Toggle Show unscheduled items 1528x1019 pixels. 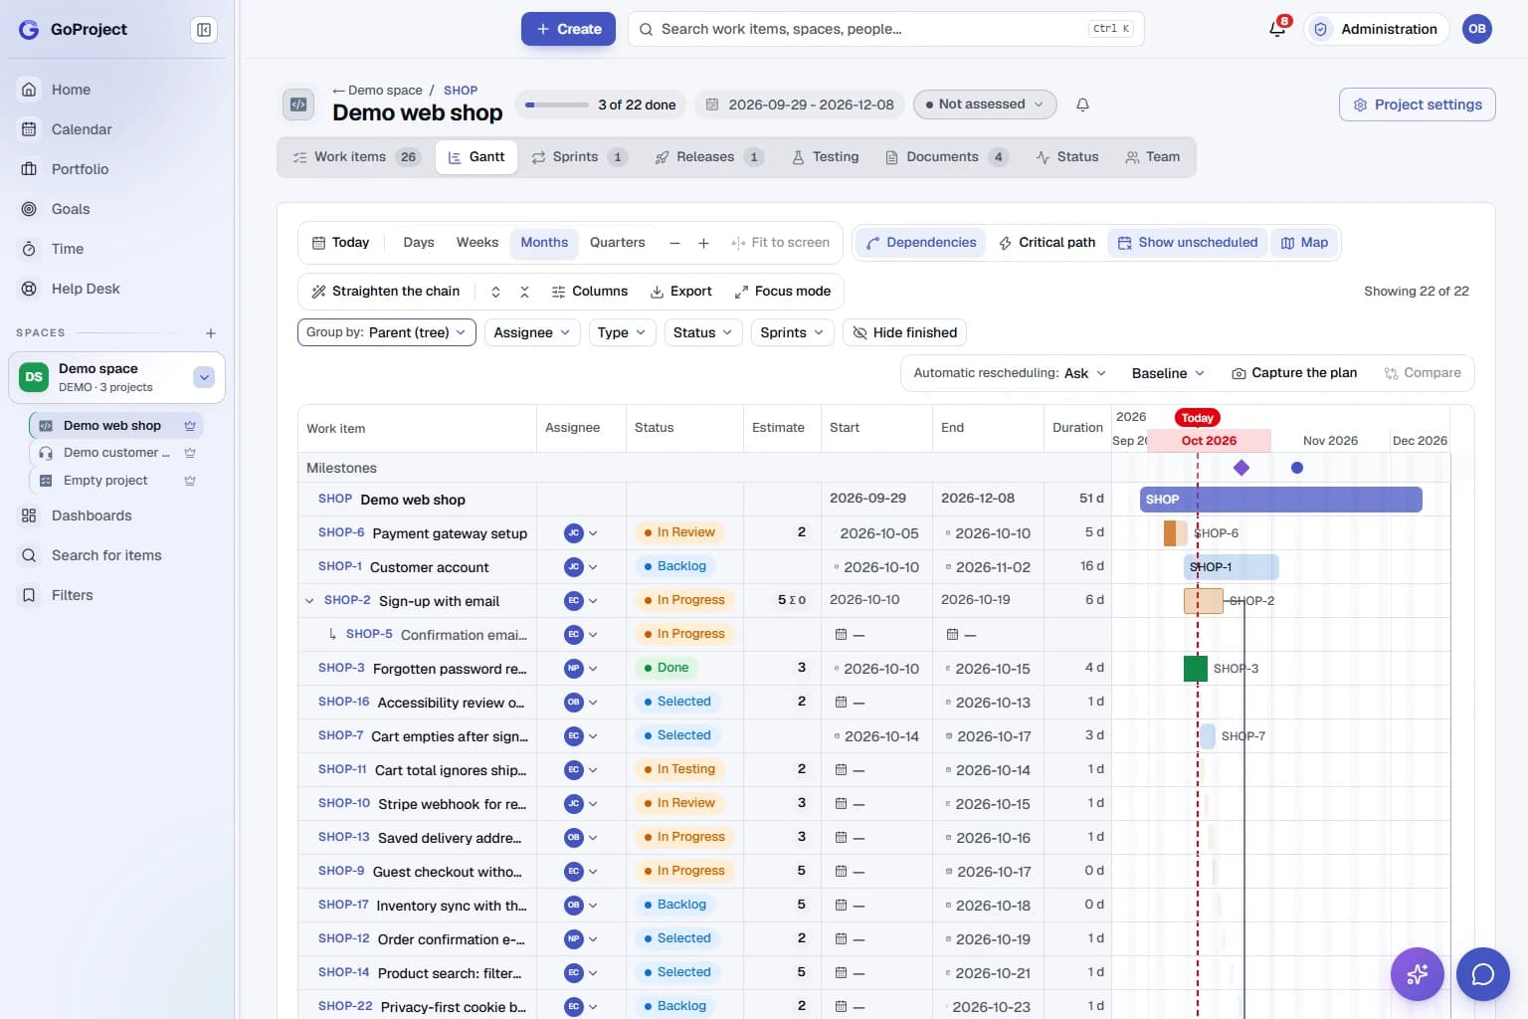(x=1188, y=243)
